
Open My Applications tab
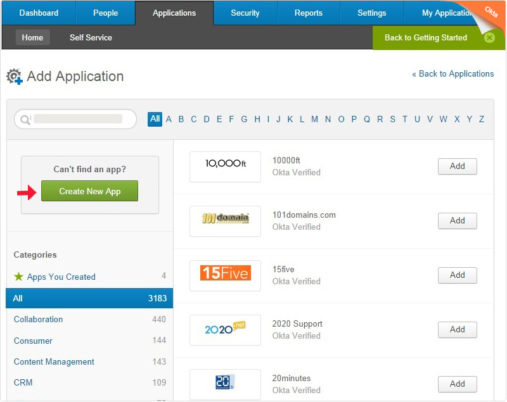pyautogui.click(x=446, y=13)
